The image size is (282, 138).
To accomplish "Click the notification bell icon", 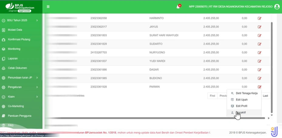I will (178, 7).
